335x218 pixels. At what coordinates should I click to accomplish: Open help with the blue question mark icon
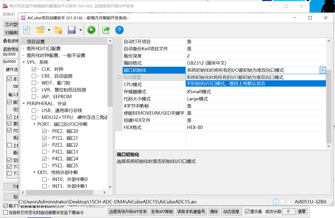119,30
